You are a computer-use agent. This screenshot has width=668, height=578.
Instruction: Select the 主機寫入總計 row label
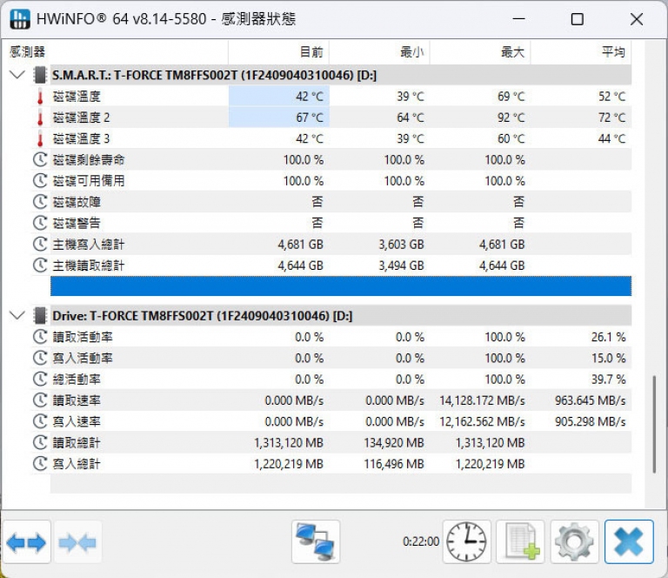point(89,245)
